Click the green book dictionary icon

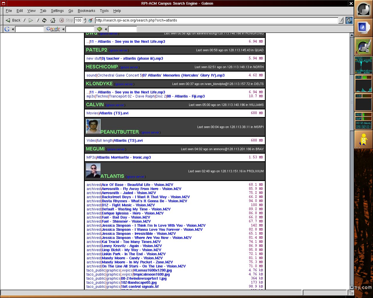(100, 29)
